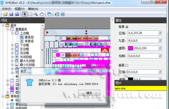Viewport: 169px width, 109px height.
Task: Select the 非激活 tree item
Action: (x=29, y=41)
